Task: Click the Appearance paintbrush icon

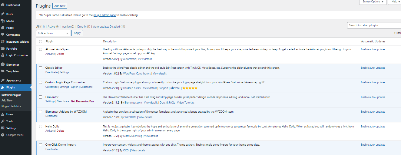Action: (x=3, y=80)
